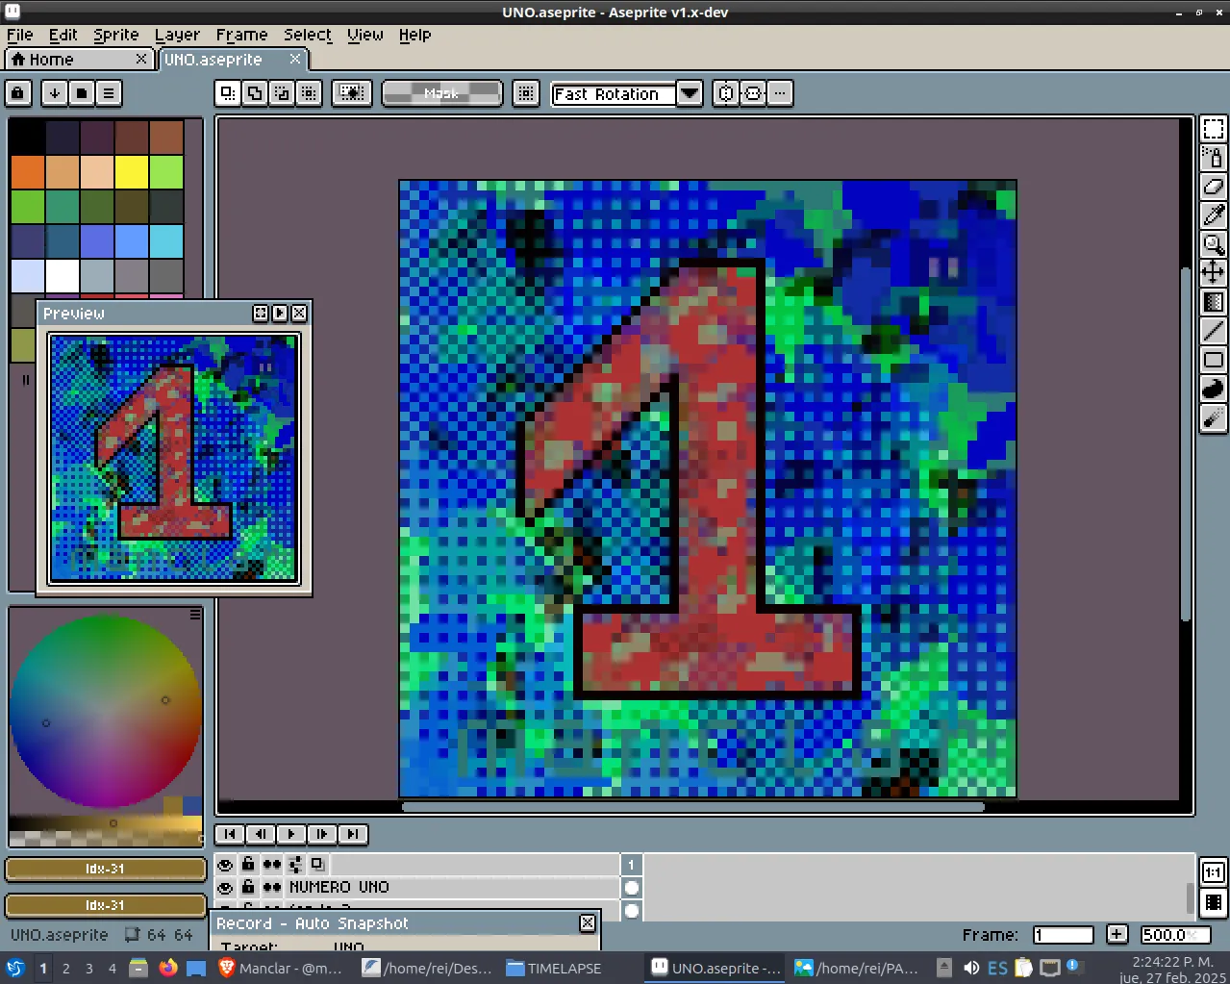Go to last frame button
1230x984 pixels.
(353, 834)
